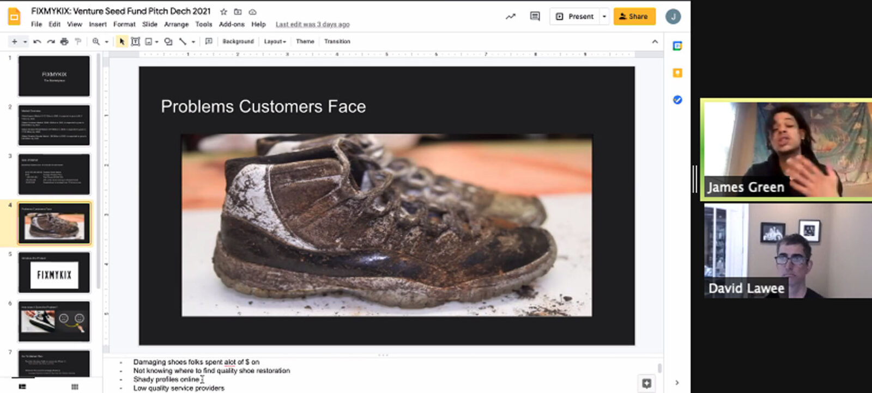872x393 pixels.
Task: Click the Transition button
Action: pos(337,41)
